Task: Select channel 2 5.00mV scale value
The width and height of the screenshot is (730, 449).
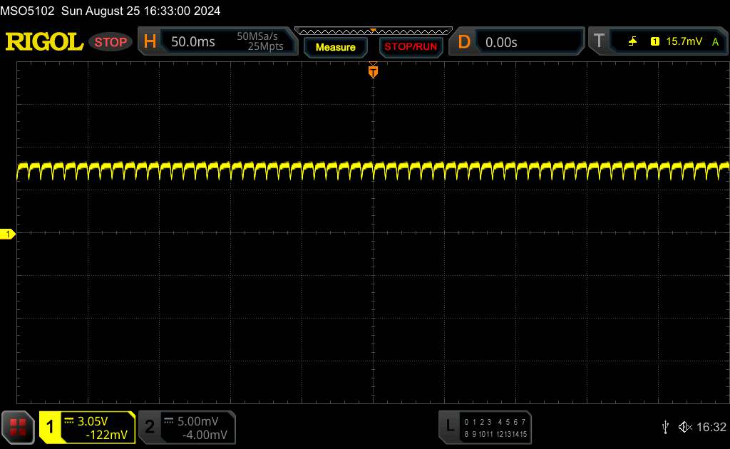Action: pyautogui.click(x=198, y=421)
